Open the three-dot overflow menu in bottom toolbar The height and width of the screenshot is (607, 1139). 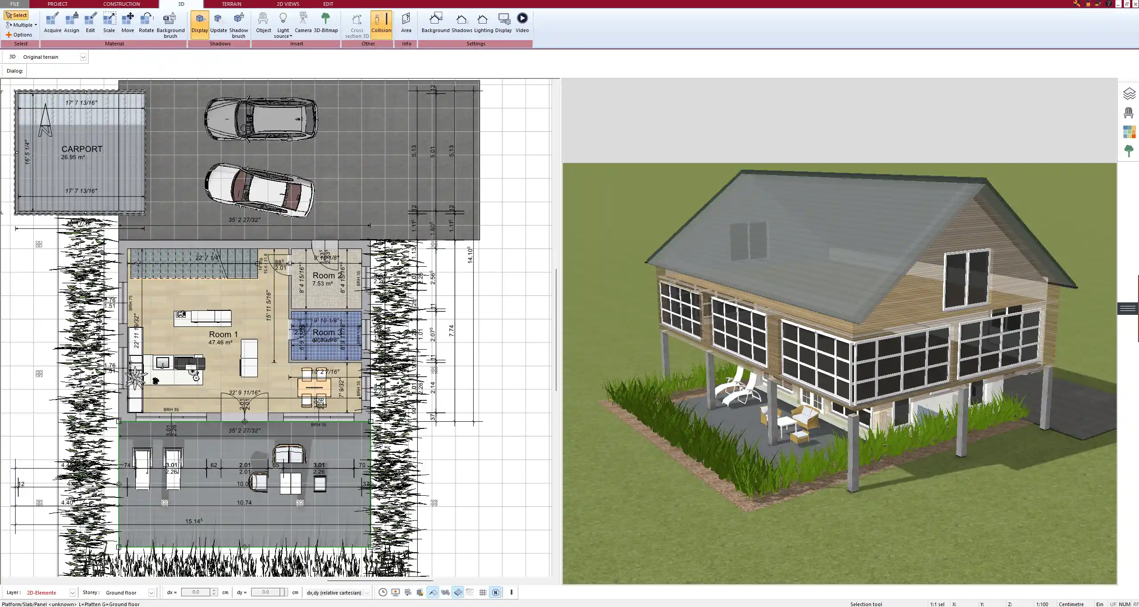pyautogui.click(x=511, y=592)
